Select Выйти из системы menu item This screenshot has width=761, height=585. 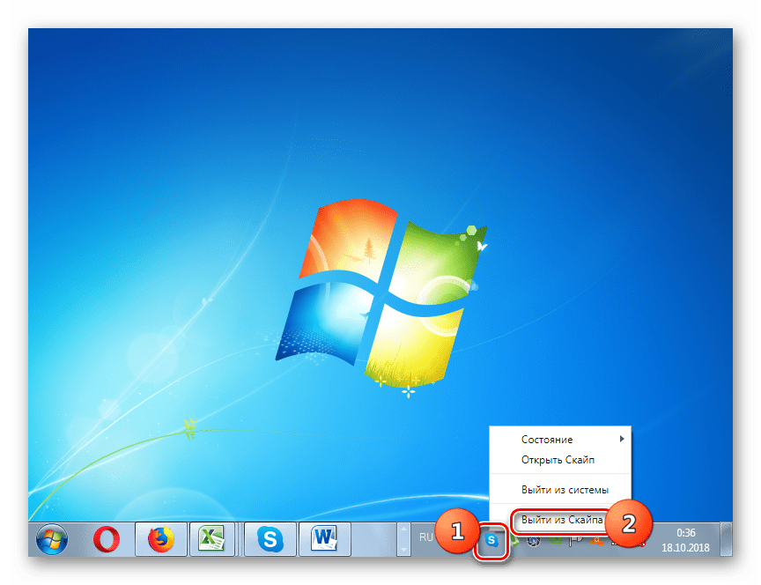[560, 490]
